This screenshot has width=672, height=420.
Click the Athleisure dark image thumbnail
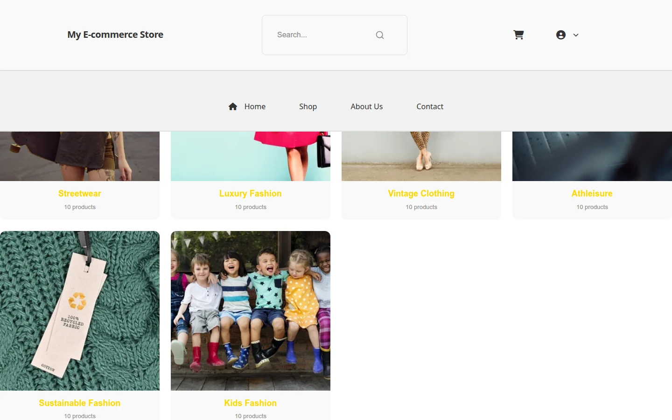(x=592, y=156)
